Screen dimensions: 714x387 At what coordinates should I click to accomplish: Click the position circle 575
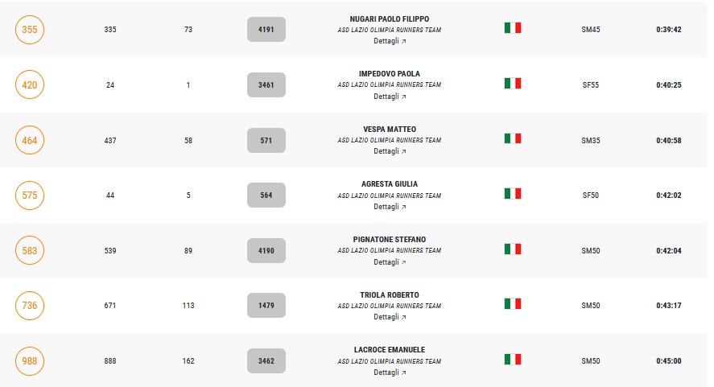click(30, 196)
